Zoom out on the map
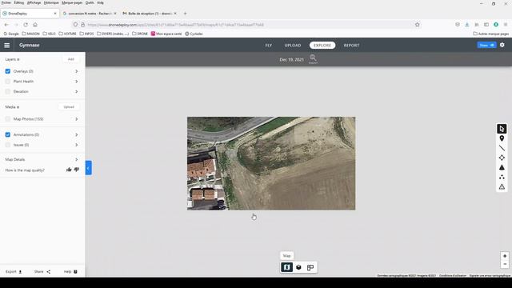This screenshot has height=288, width=512. 505,264
